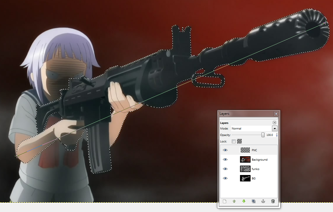333x212 pixels.
Task: Select the funko layer thumbnail
Action: [245, 169]
